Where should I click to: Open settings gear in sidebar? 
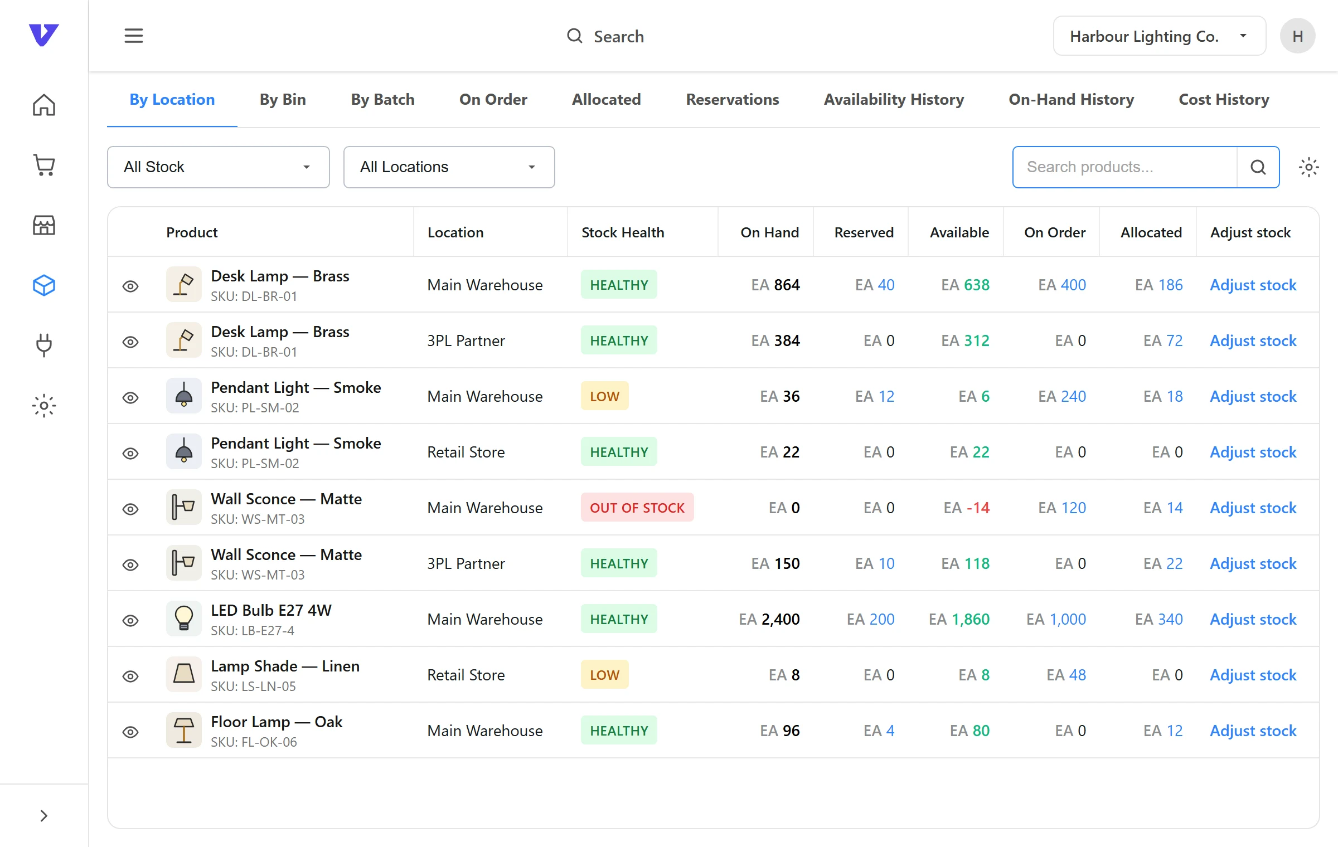[44, 406]
